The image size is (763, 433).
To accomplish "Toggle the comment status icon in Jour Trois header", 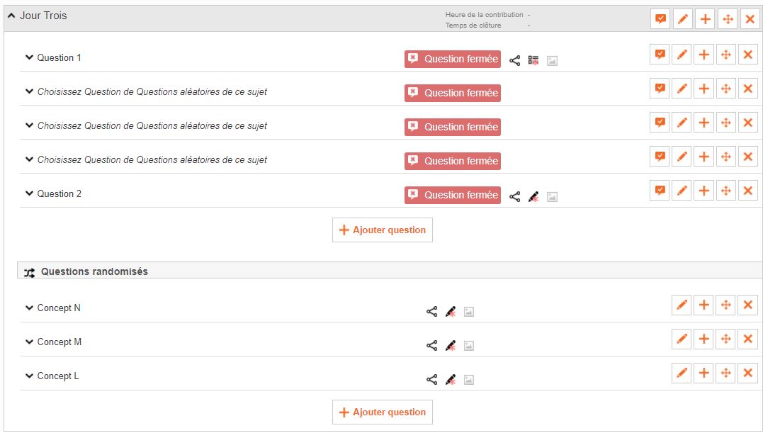I will coord(660,19).
